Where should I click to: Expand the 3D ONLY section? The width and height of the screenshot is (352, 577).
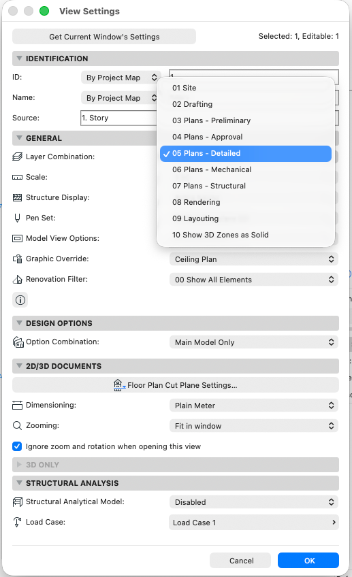click(19, 465)
